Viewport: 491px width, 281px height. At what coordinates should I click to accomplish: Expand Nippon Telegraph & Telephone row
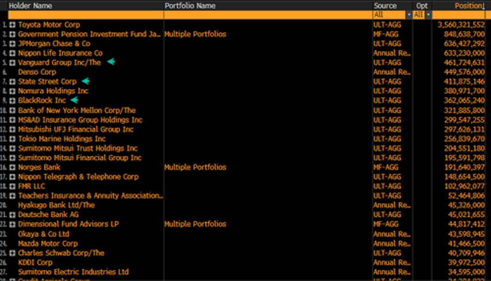tap(12, 177)
